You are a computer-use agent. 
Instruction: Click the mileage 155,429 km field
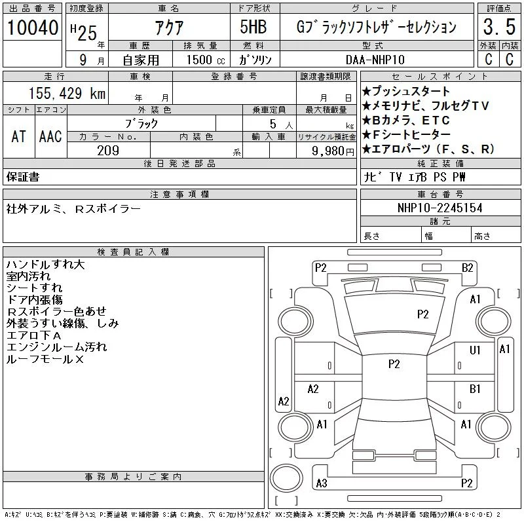point(56,93)
